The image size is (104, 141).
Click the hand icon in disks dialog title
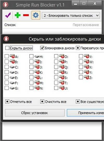click(6, 39)
